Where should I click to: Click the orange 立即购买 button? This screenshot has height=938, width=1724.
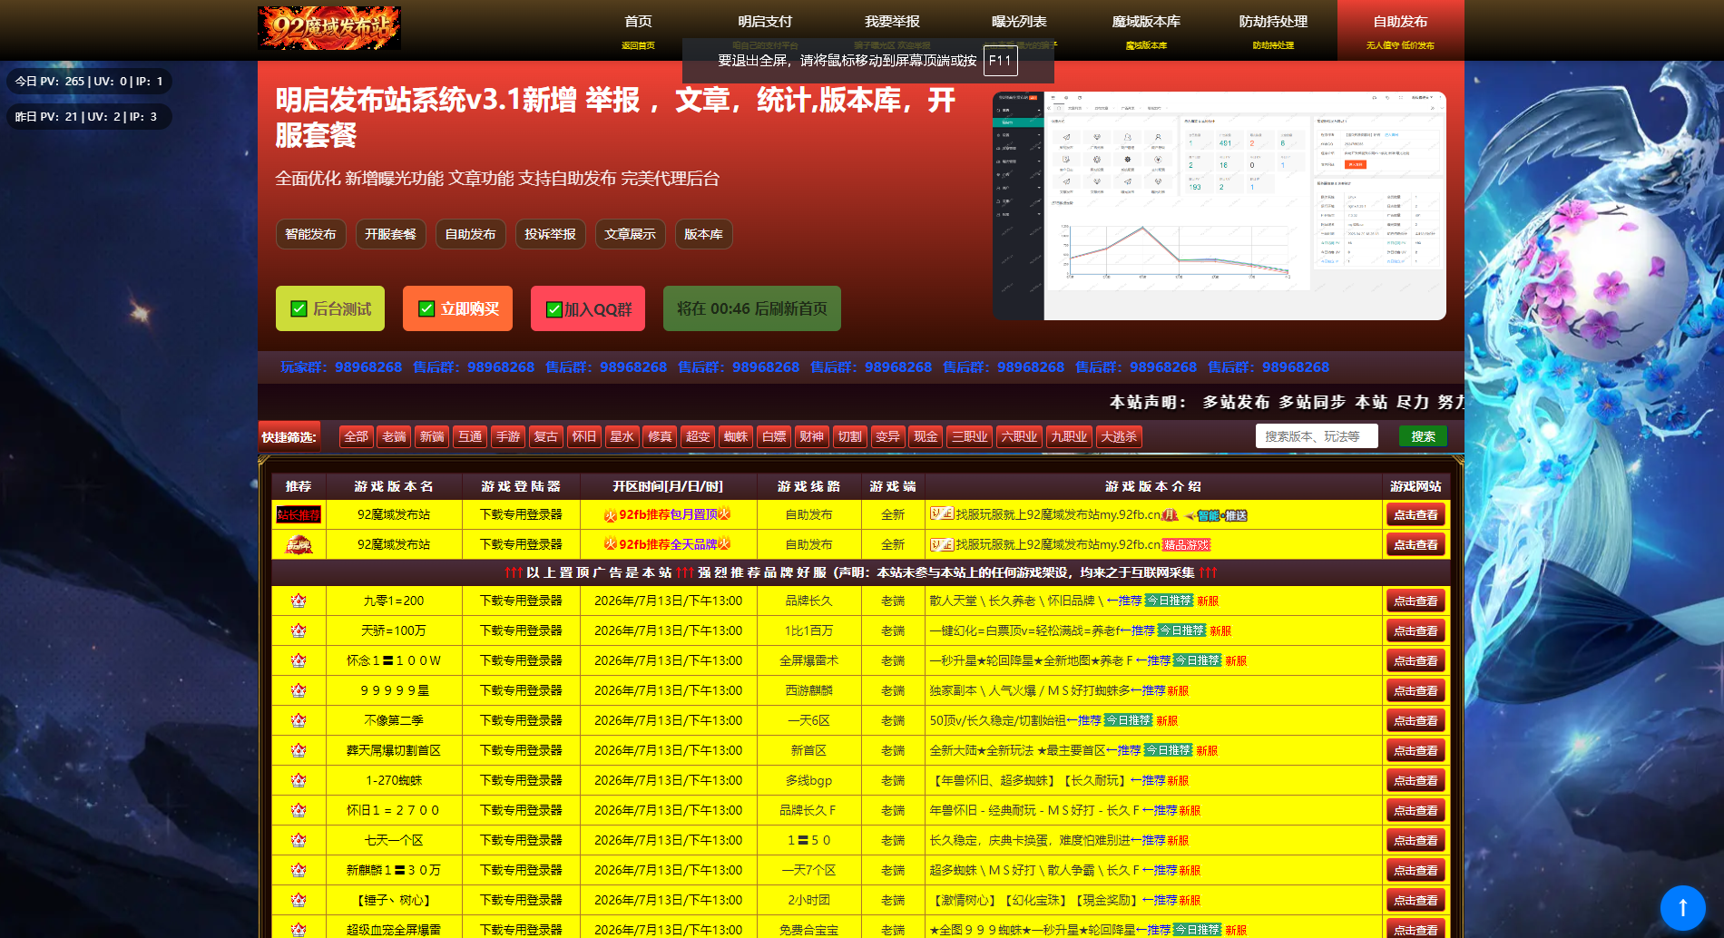457,308
